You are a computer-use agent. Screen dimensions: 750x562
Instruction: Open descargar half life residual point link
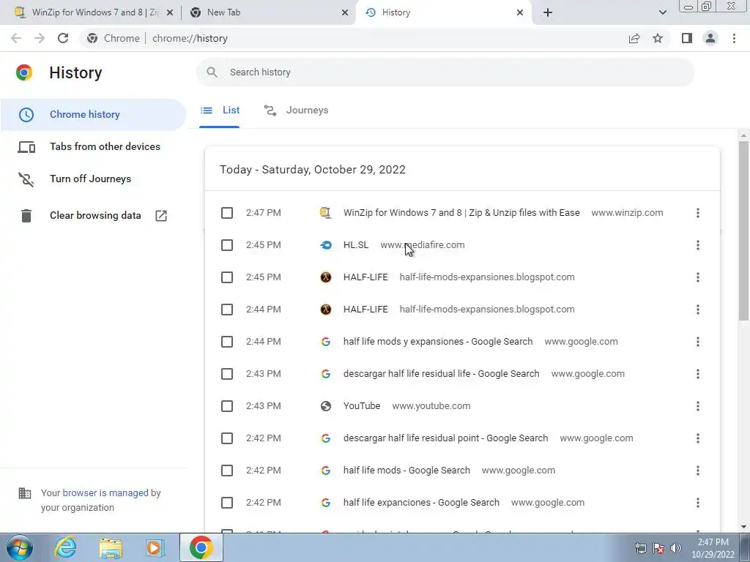(446, 438)
